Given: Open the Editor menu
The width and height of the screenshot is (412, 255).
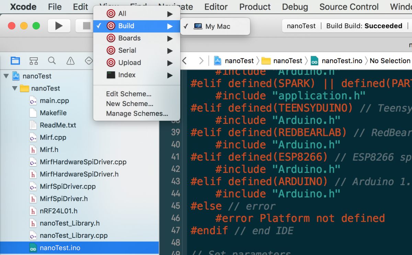Looking at the screenshot, I should (x=216, y=7).
